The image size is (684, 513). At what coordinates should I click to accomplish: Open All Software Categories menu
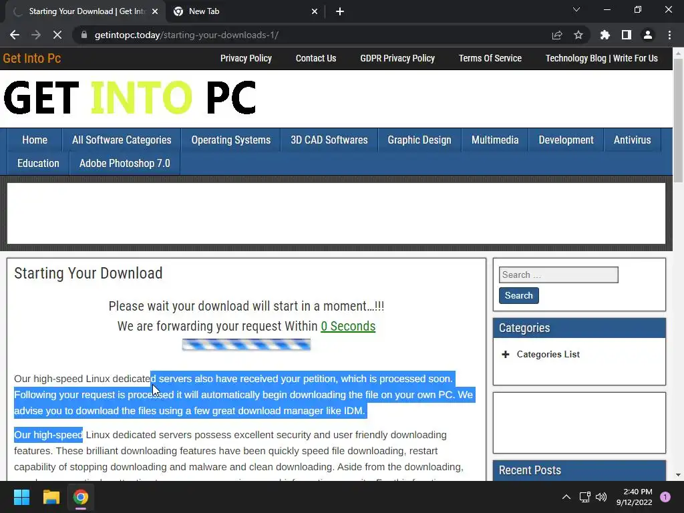[122, 140]
